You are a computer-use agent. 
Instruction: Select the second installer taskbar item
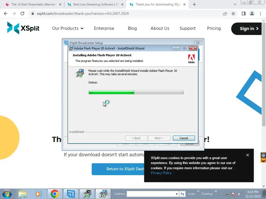click(103, 194)
